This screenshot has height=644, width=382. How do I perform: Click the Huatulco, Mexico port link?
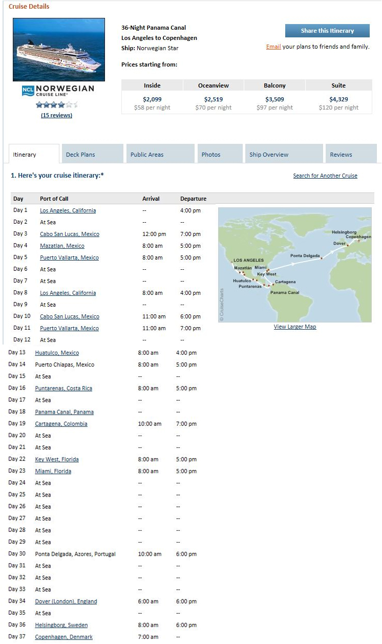tap(57, 353)
